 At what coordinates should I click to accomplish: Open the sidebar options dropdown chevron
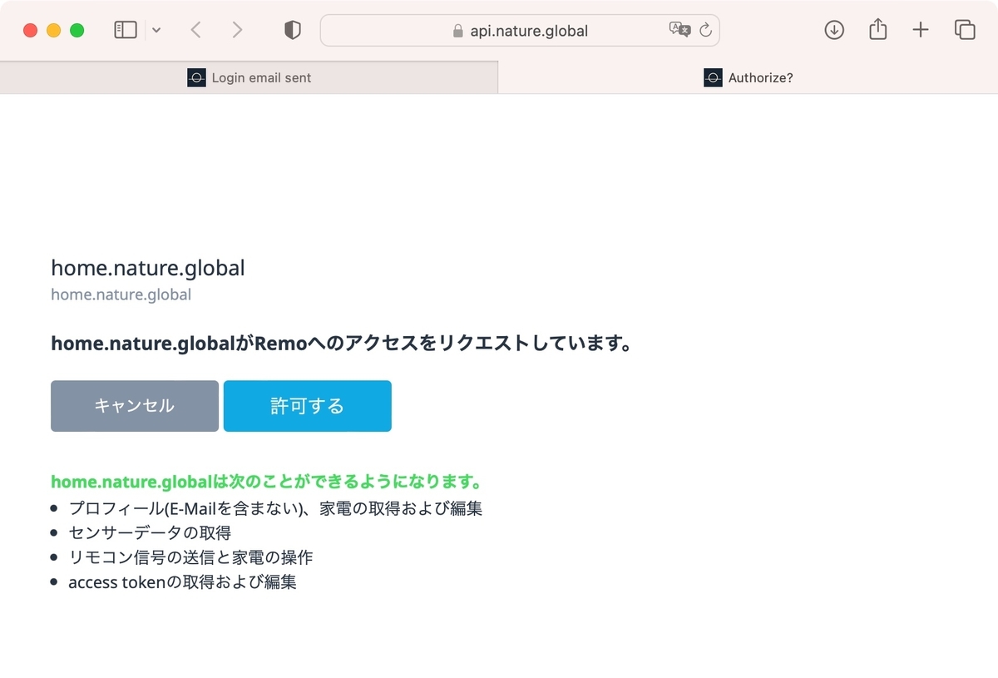point(156,31)
